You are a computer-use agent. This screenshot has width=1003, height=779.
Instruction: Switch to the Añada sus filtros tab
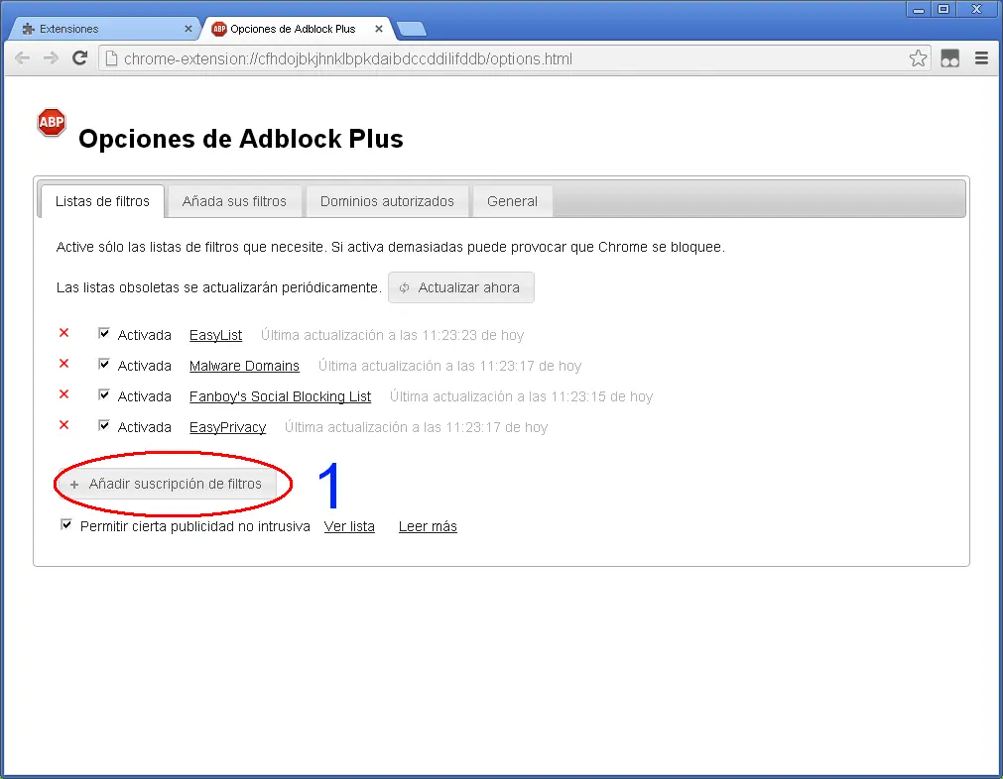(234, 201)
